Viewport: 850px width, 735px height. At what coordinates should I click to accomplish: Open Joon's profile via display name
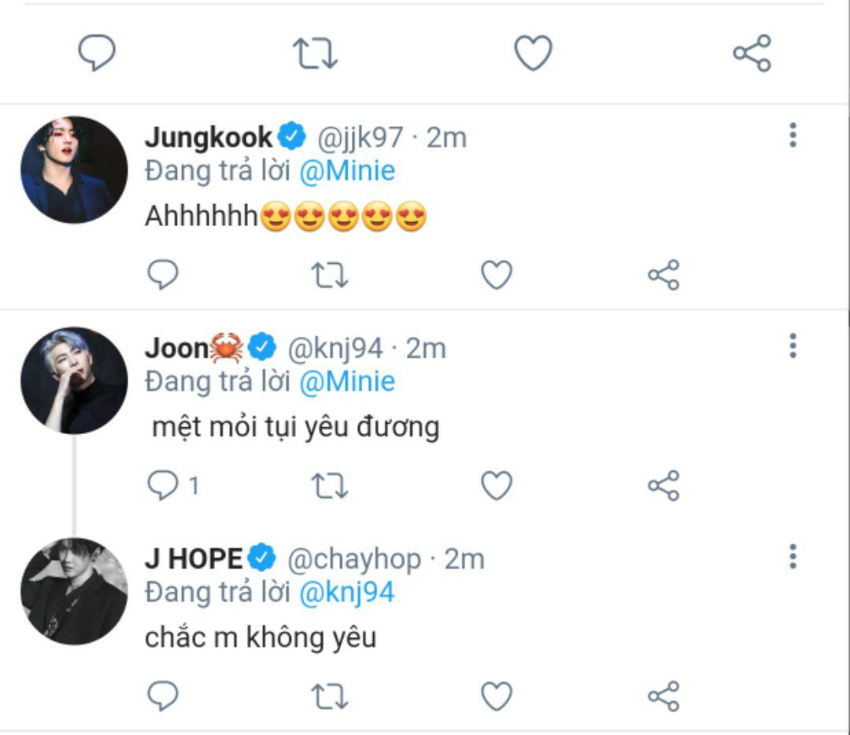tap(177, 347)
